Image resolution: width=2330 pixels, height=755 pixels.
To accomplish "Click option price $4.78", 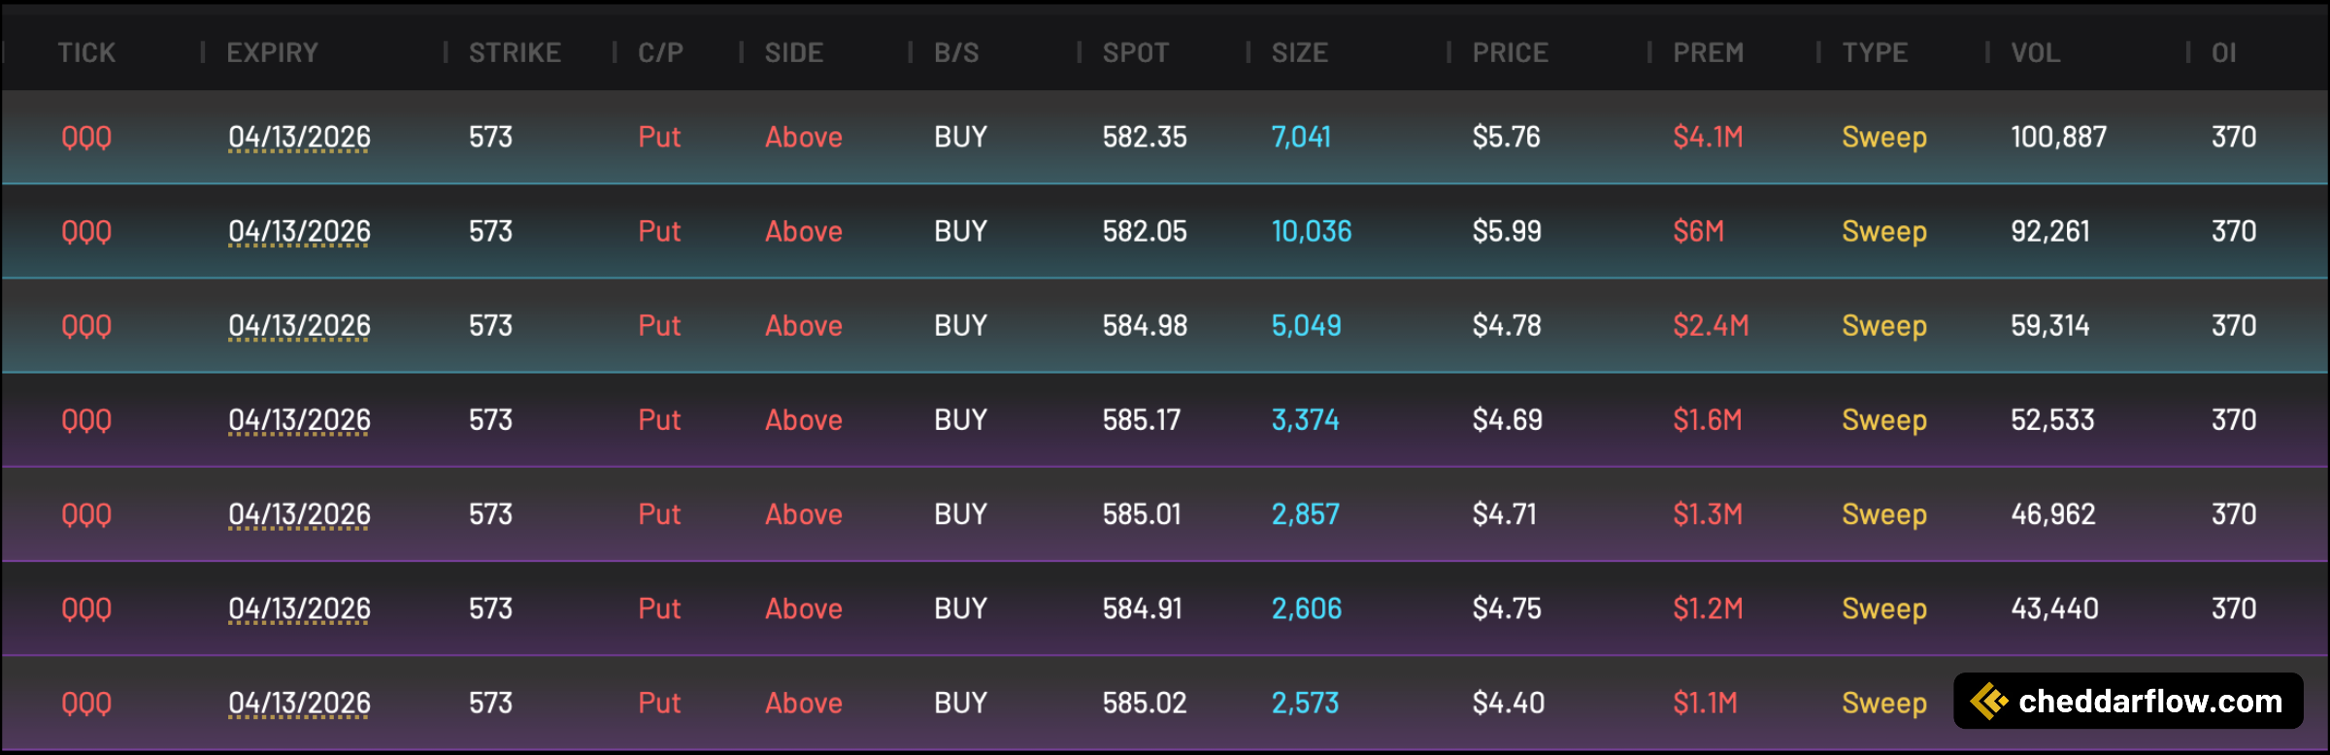I will [1507, 325].
